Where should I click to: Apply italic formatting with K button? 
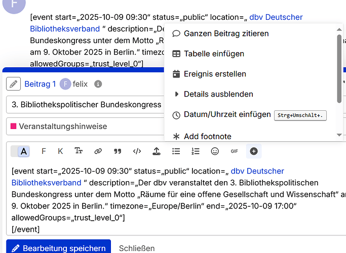point(60,151)
